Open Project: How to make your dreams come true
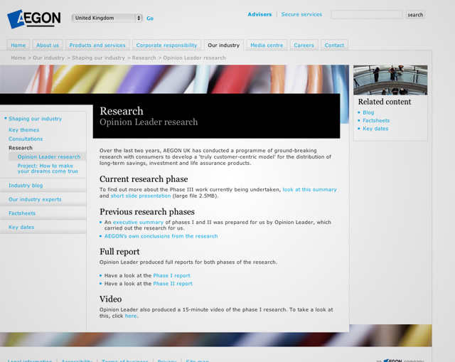The width and height of the screenshot is (455, 362). (48, 169)
